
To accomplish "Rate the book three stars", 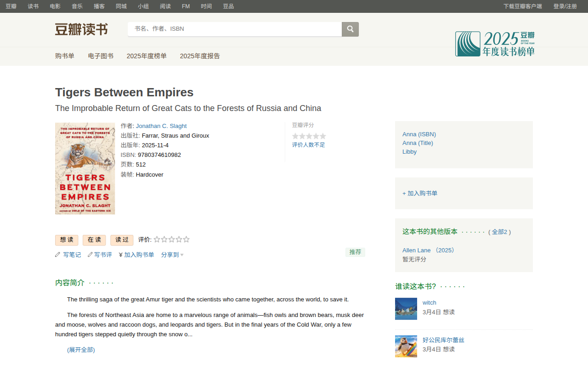I will [171, 239].
